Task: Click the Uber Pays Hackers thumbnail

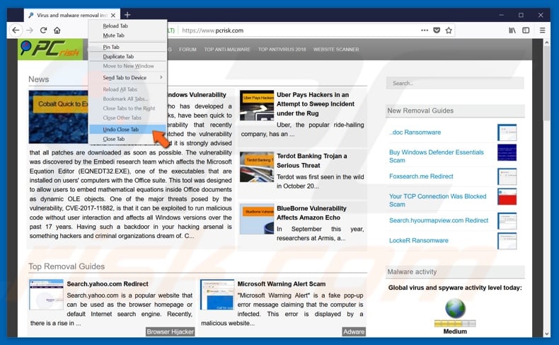Action: tap(257, 106)
